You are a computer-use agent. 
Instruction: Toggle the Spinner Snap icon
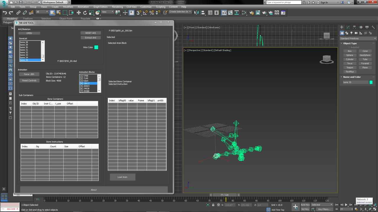click(x=158, y=13)
